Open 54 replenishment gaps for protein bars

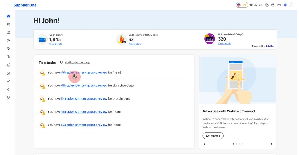point(84,99)
